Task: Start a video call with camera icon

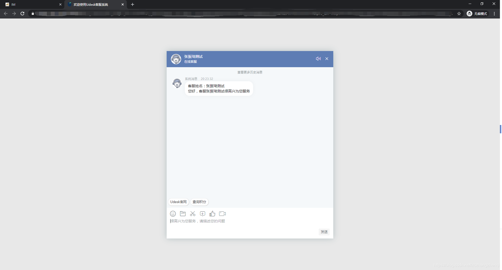Action: click(222, 214)
